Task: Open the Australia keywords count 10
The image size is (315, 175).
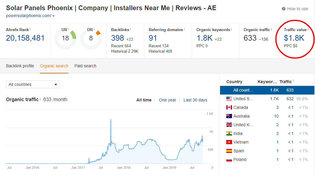Action: (x=276, y=116)
